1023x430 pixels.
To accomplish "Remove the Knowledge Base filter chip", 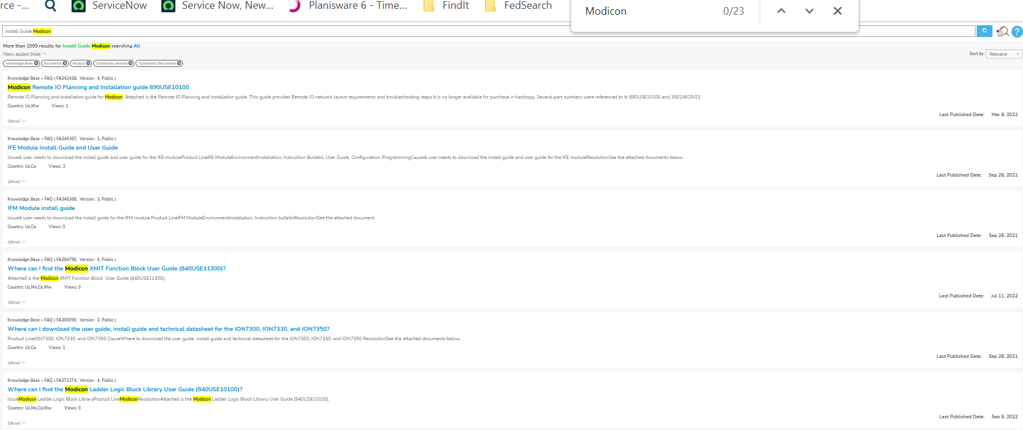I will pos(36,63).
